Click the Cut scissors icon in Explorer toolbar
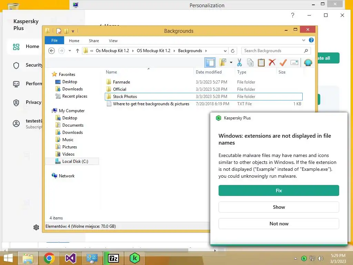 click(x=239, y=62)
